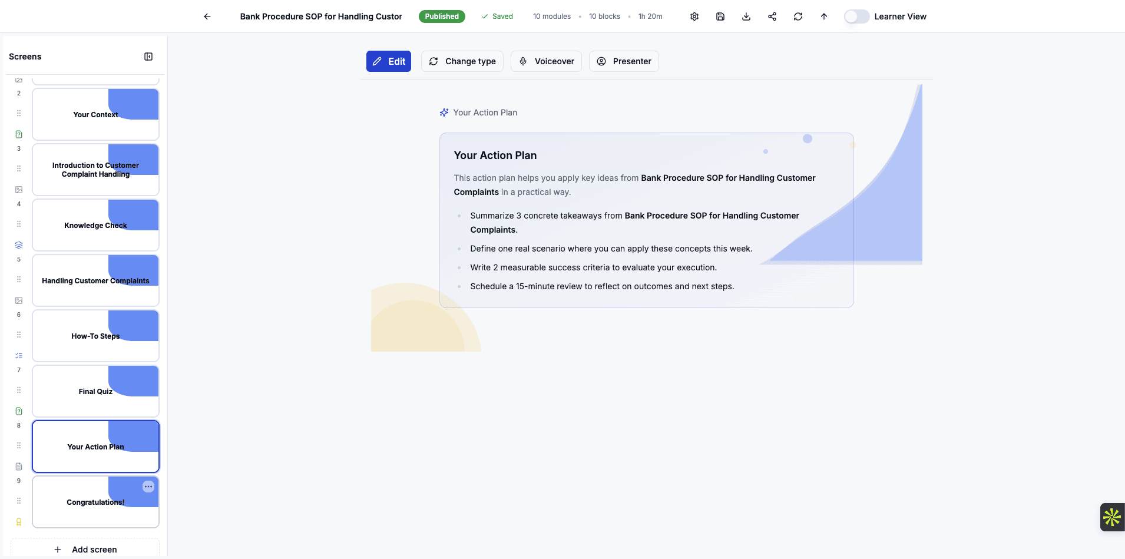Viewport: 1125px width, 559px height.
Task: Click drag handle for Handling Customer Complaints
Action: pyautogui.click(x=19, y=279)
